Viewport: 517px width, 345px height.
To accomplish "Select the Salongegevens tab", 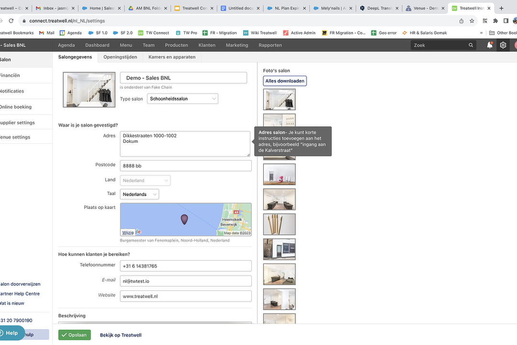I will (x=75, y=57).
